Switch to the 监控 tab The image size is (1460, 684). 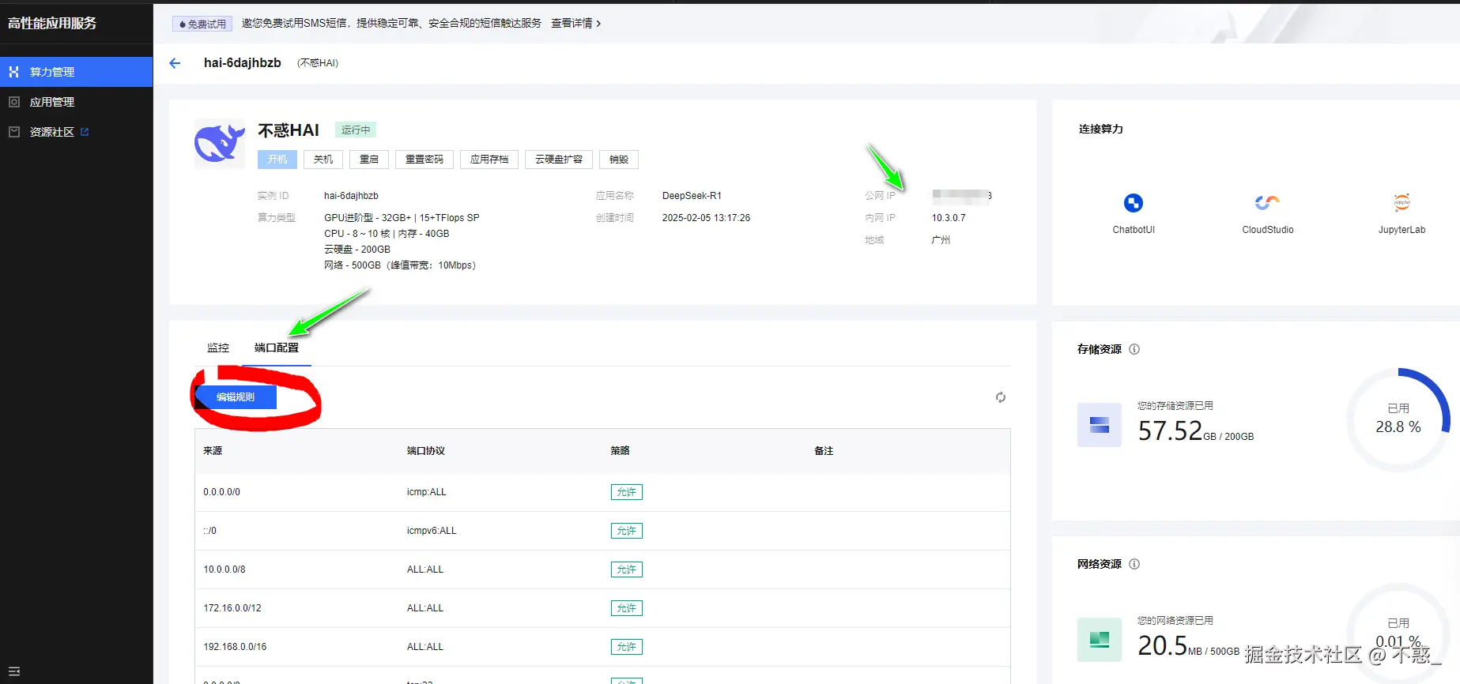click(218, 348)
